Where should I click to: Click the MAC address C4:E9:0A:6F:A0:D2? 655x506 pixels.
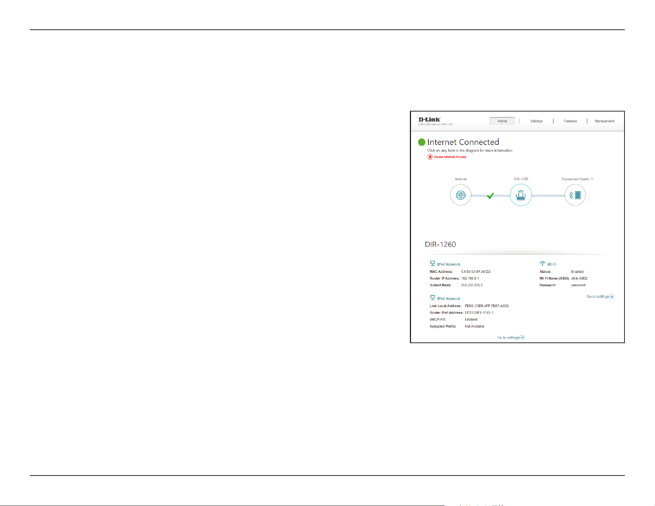[476, 272]
